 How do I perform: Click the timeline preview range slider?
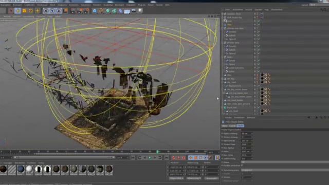click(x=64, y=157)
